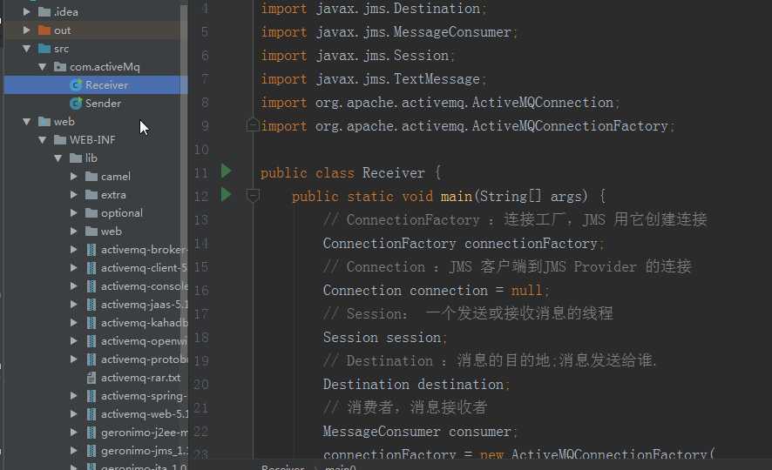Click the WEB-INF folder icon
The width and height of the screenshot is (772, 470).
pos(60,139)
